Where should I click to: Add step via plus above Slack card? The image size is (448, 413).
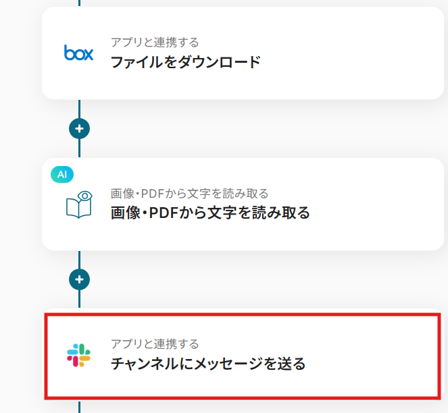pos(79,279)
